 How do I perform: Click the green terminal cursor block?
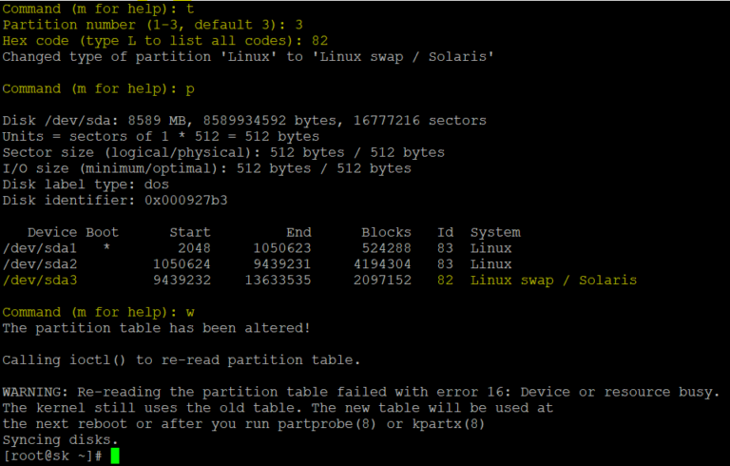pos(115,456)
